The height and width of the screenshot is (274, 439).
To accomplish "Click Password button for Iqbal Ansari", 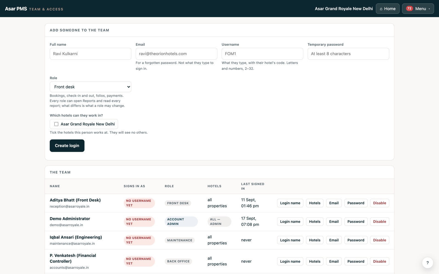I will coord(356,240).
